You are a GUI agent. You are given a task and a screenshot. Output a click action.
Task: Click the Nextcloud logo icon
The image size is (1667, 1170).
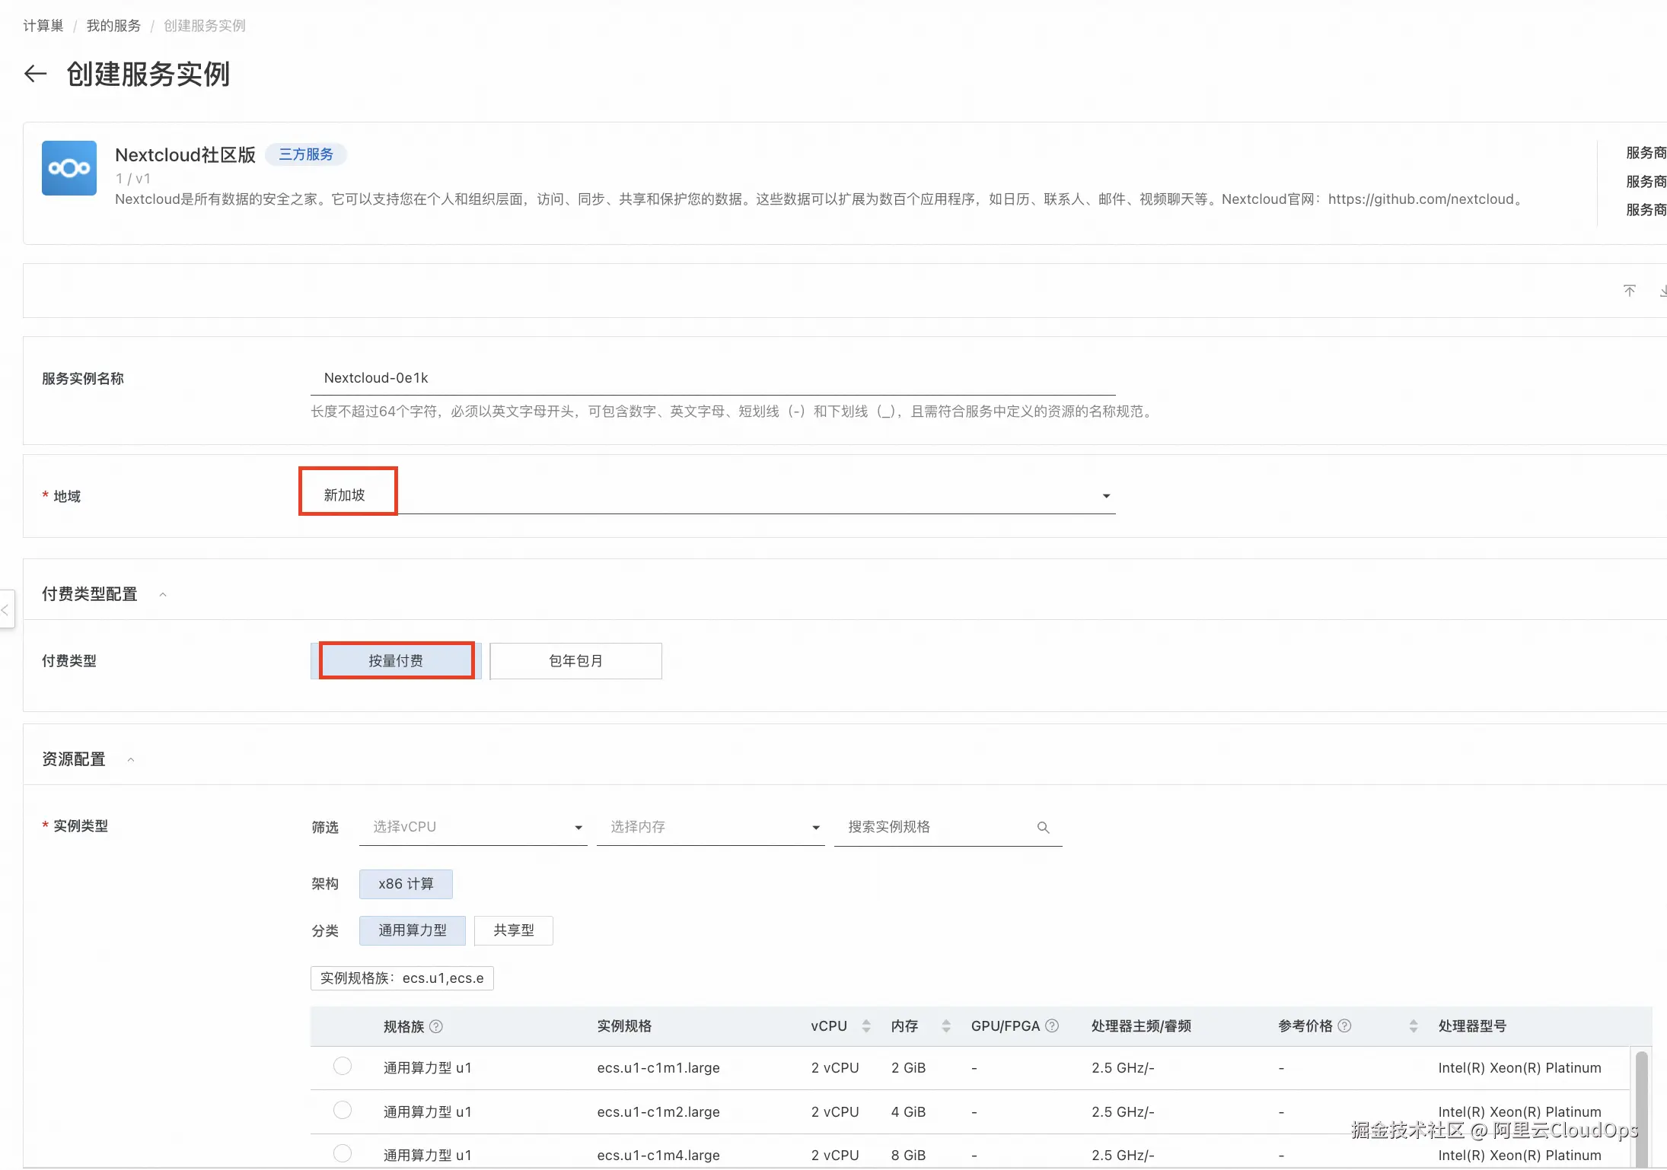tap(69, 168)
